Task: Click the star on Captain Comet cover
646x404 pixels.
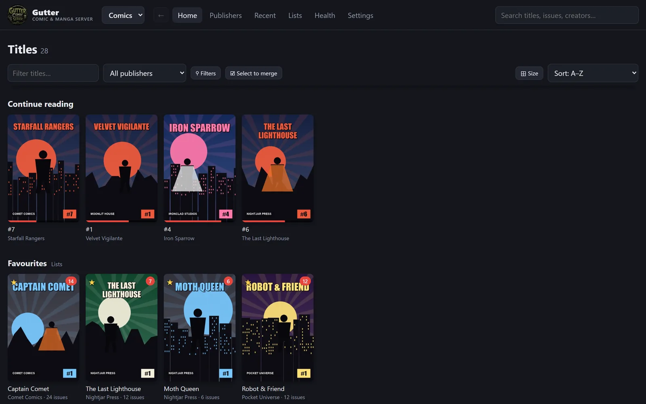Action: pyautogui.click(x=14, y=282)
